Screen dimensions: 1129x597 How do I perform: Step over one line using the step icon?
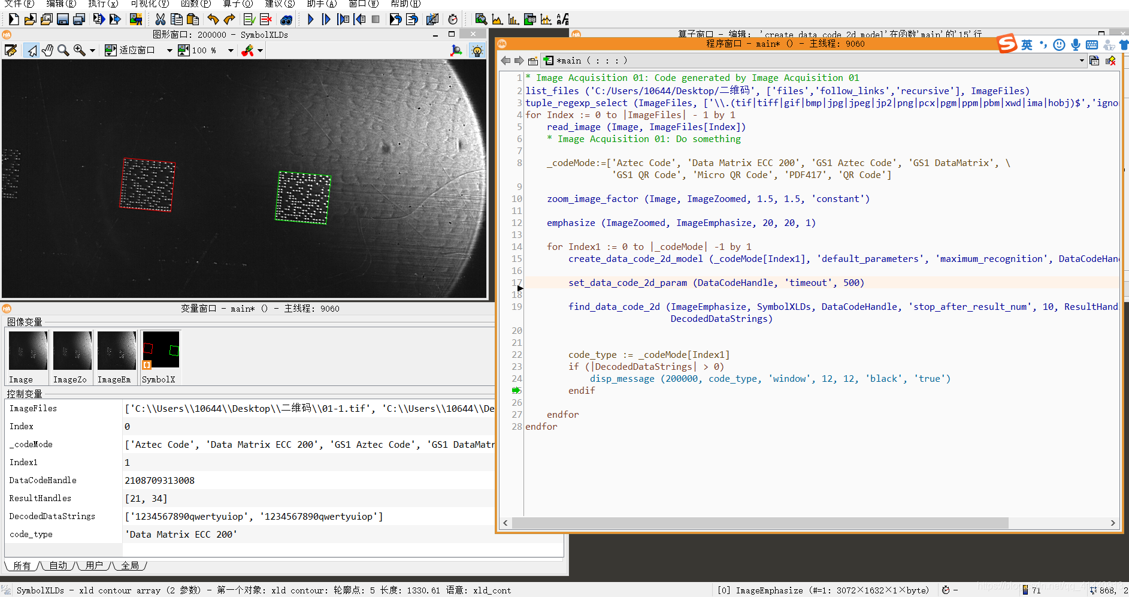click(326, 19)
